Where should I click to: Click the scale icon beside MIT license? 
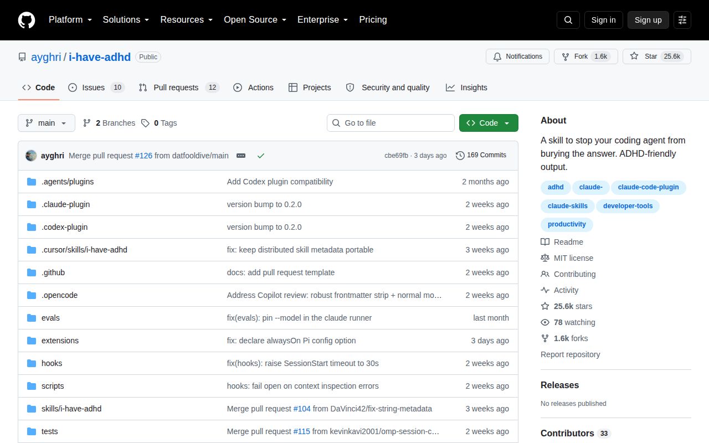545,258
